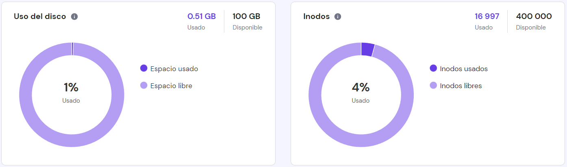Click the 0.51 GB used value
The height and width of the screenshot is (167, 567).
pyautogui.click(x=202, y=17)
